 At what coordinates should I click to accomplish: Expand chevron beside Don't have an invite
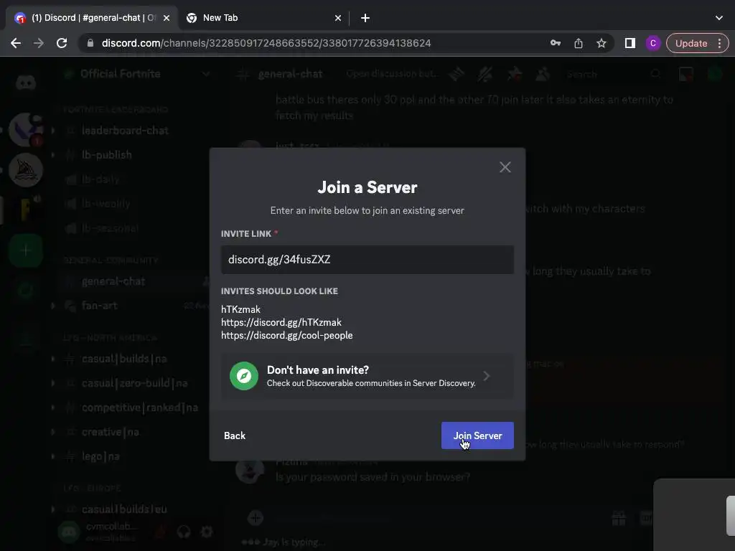[x=487, y=376]
